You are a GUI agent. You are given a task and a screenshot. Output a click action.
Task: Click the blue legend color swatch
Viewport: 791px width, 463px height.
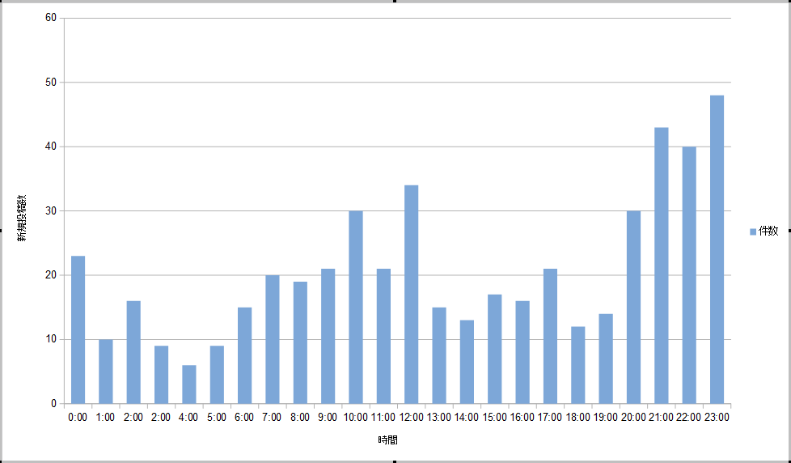[753, 231]
